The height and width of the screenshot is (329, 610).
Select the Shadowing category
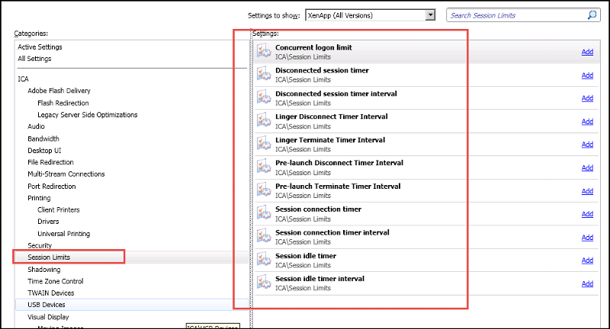[43, 270]
